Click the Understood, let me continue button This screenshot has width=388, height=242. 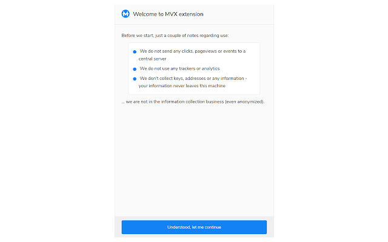194,227
